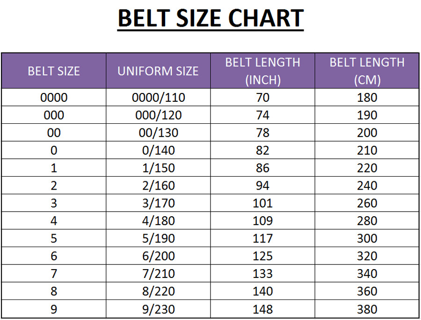Select the 140 inch length cell
The image size is (421, 320).
(262, 291)
